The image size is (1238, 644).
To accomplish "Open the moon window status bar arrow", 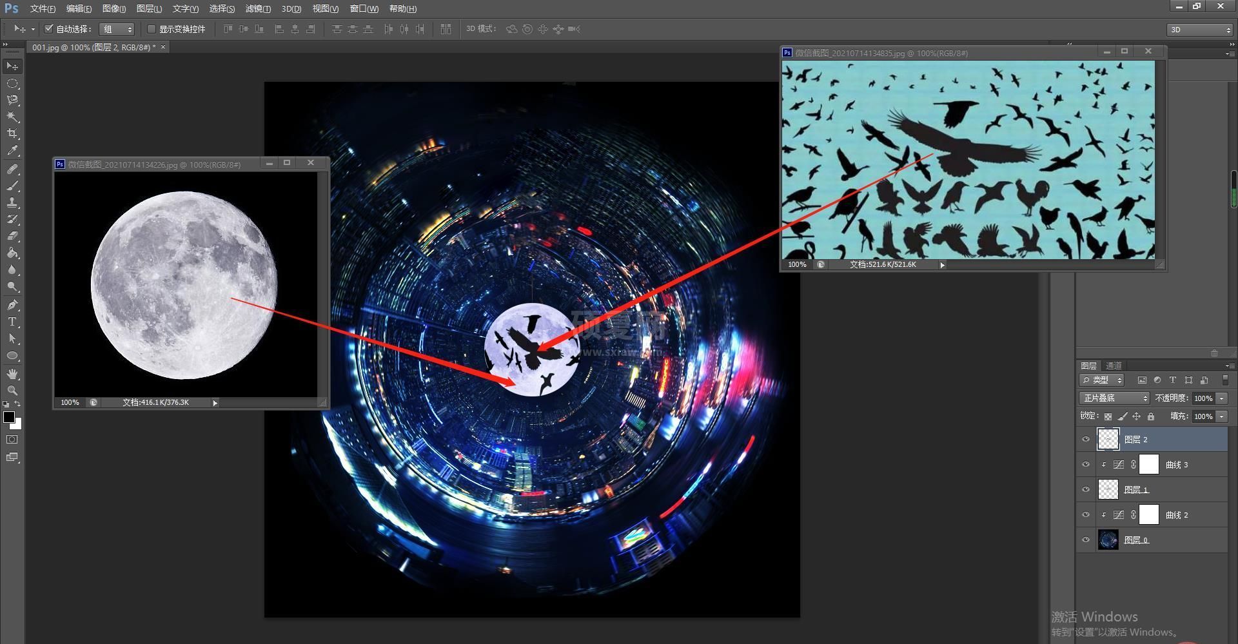I will pos(215,403).
